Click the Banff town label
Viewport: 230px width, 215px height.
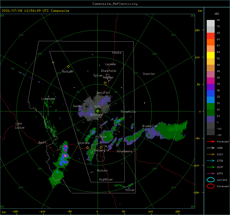42,142
